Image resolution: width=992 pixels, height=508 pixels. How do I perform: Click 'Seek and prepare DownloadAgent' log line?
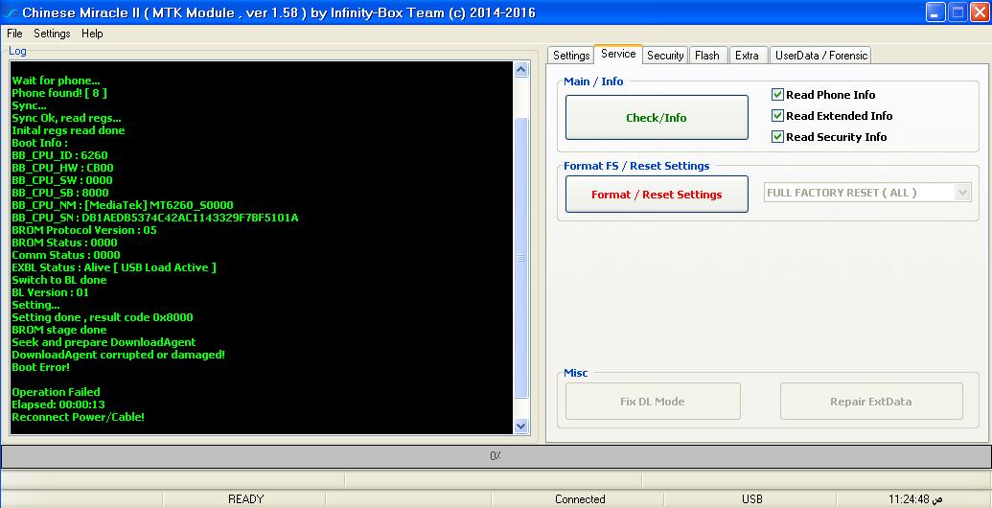[104, 342]
